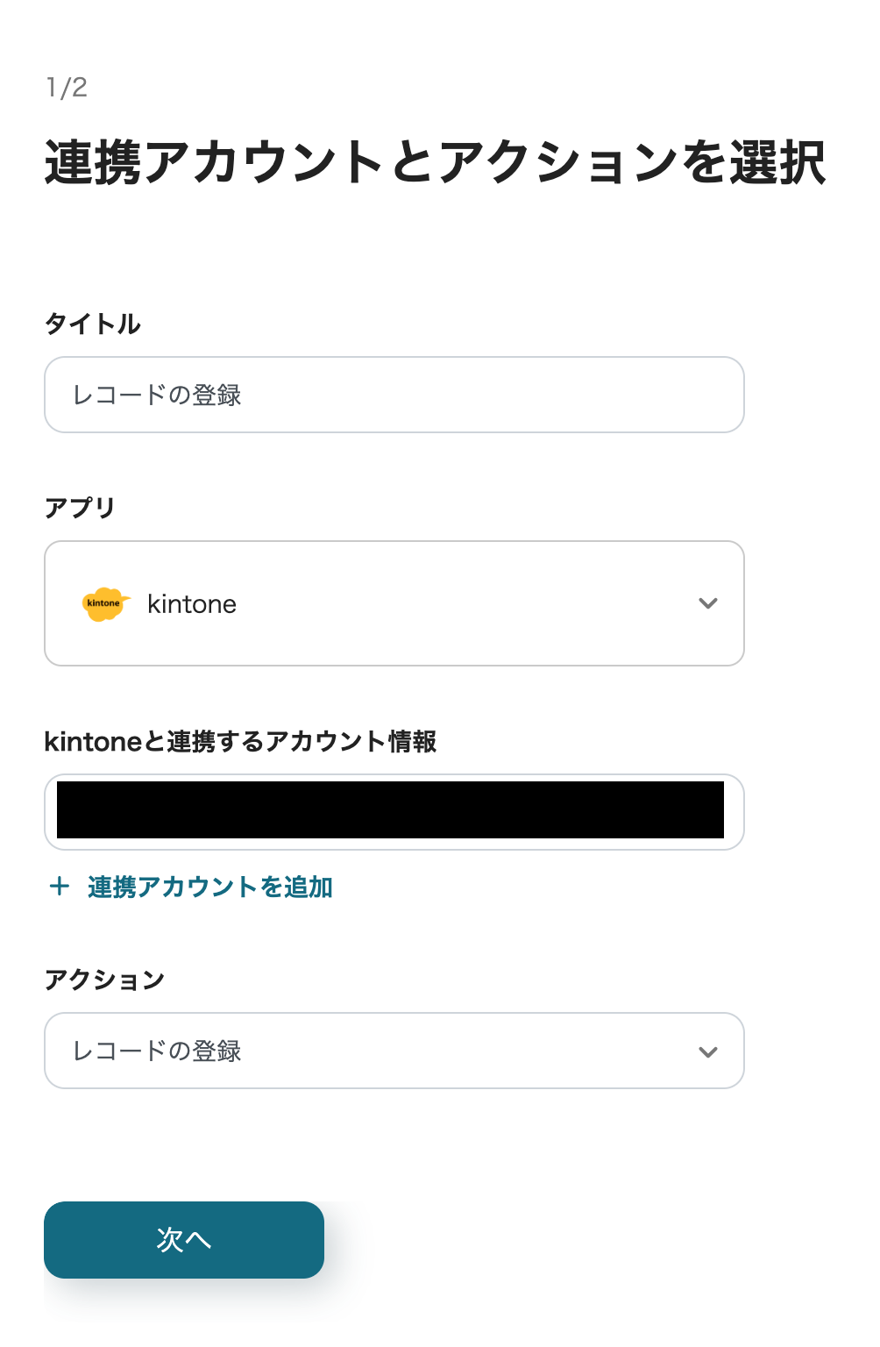The image size is (880, 1347).
Task: Click レコードの登録 text in title input
Action: [x=157, y=395]
